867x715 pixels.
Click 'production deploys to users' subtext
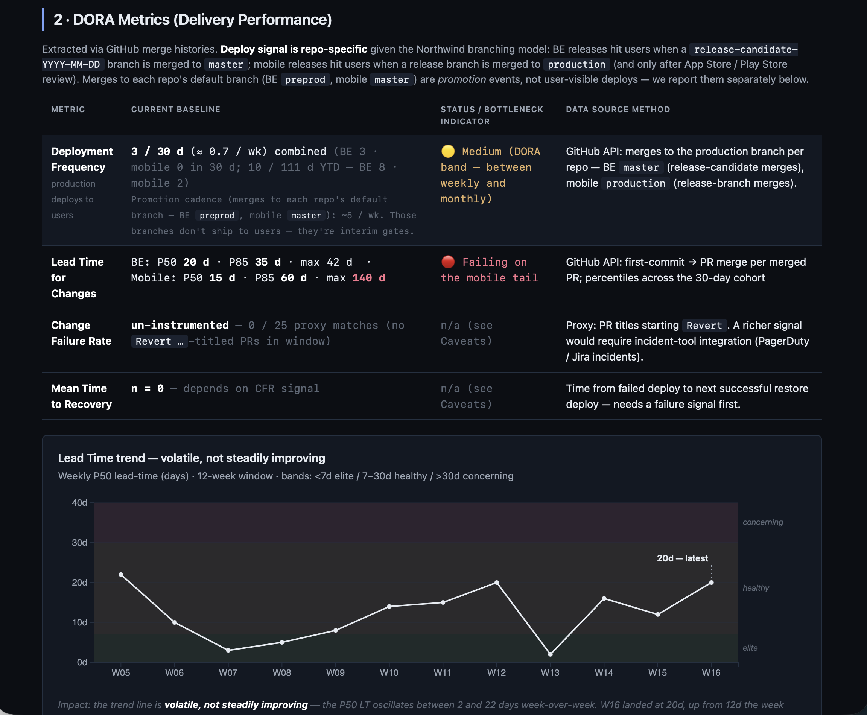pos(73,199)
